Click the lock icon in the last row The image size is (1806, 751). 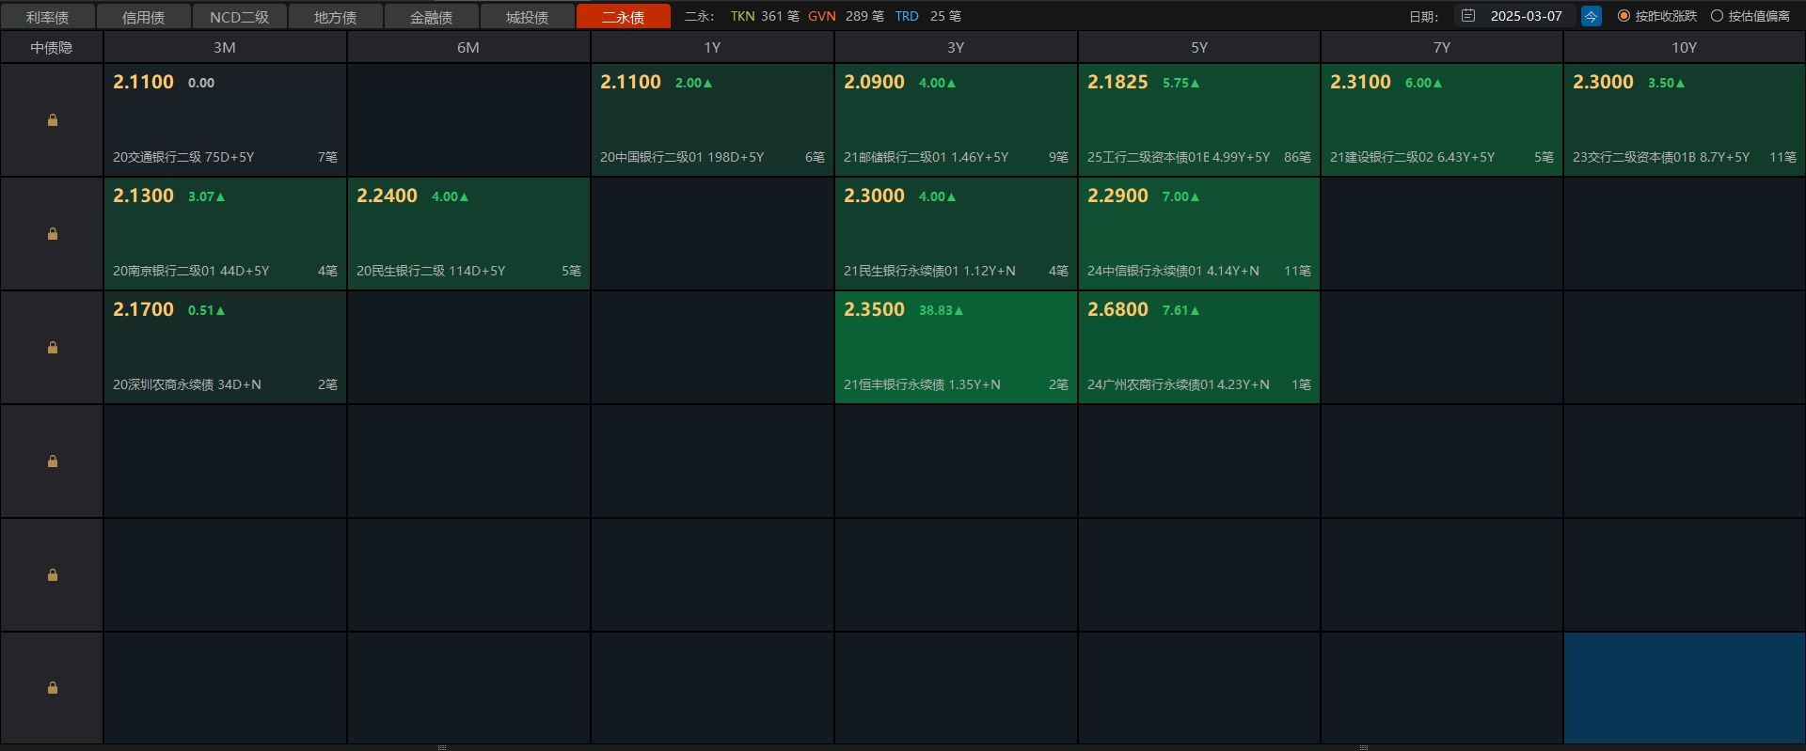click(53, 688)
